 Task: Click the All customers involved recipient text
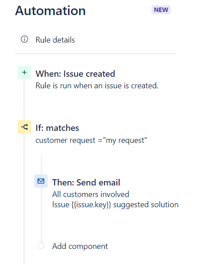click(x=91, y=194)
